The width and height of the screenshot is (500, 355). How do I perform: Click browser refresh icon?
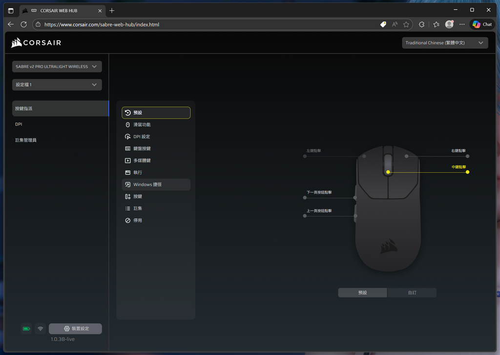pyautogui.click(x=23, y=24)
